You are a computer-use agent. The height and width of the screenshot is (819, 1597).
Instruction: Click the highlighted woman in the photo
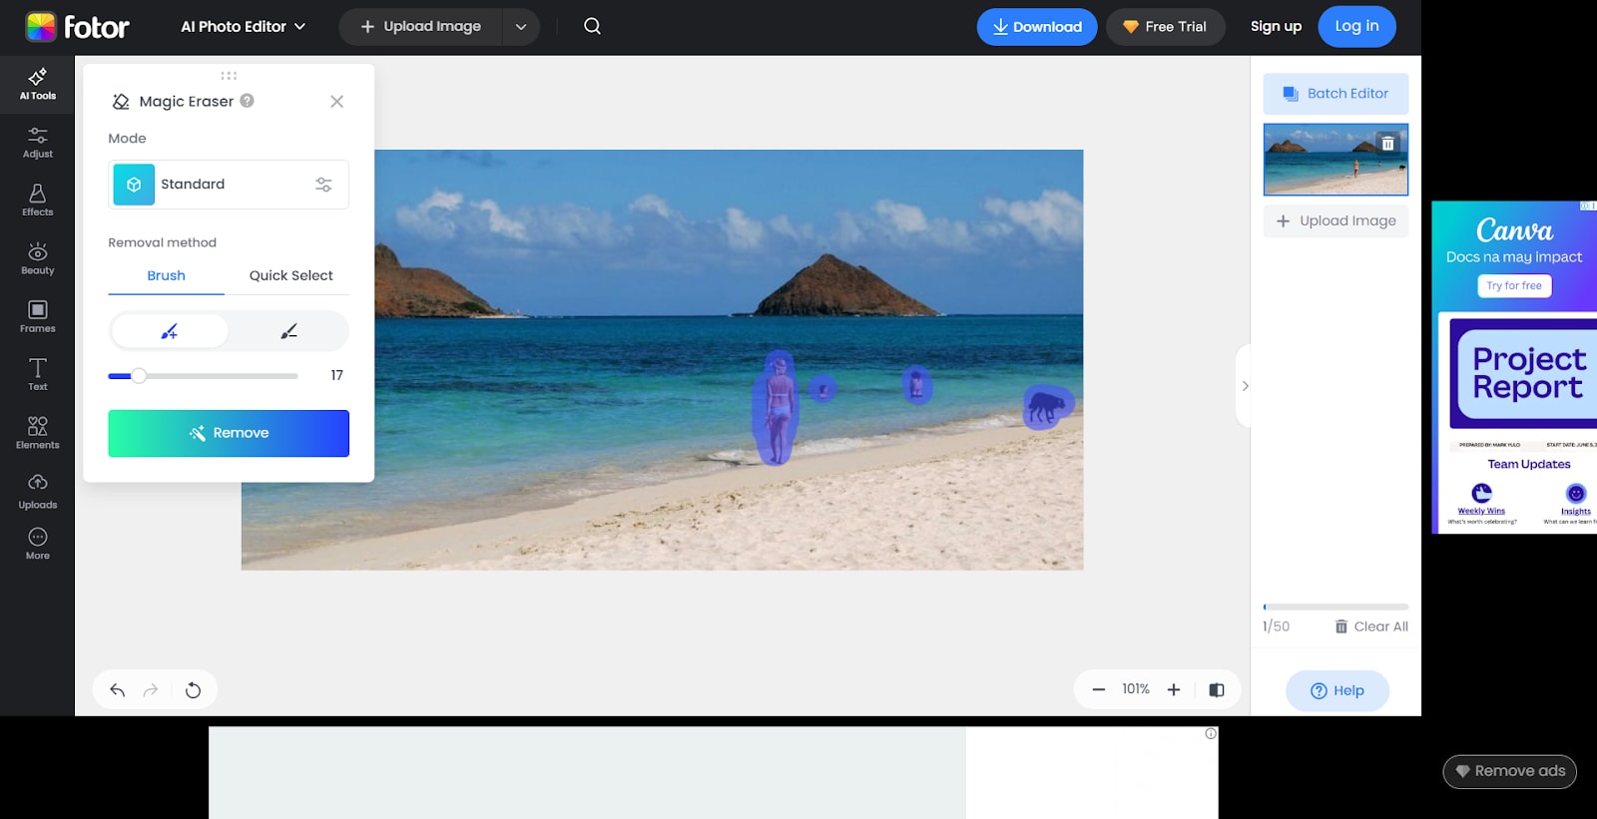point(777,407)
